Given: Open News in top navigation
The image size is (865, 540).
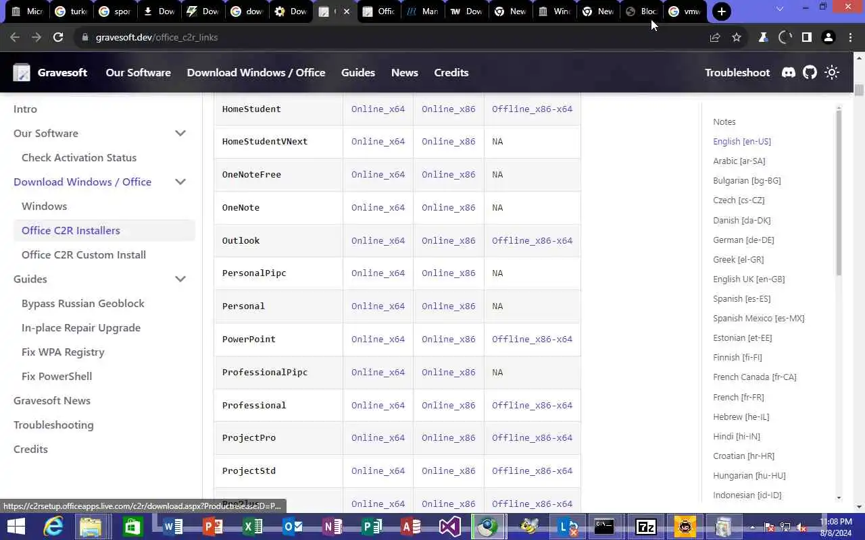Looking at the screenshot, I should (405, 72).
